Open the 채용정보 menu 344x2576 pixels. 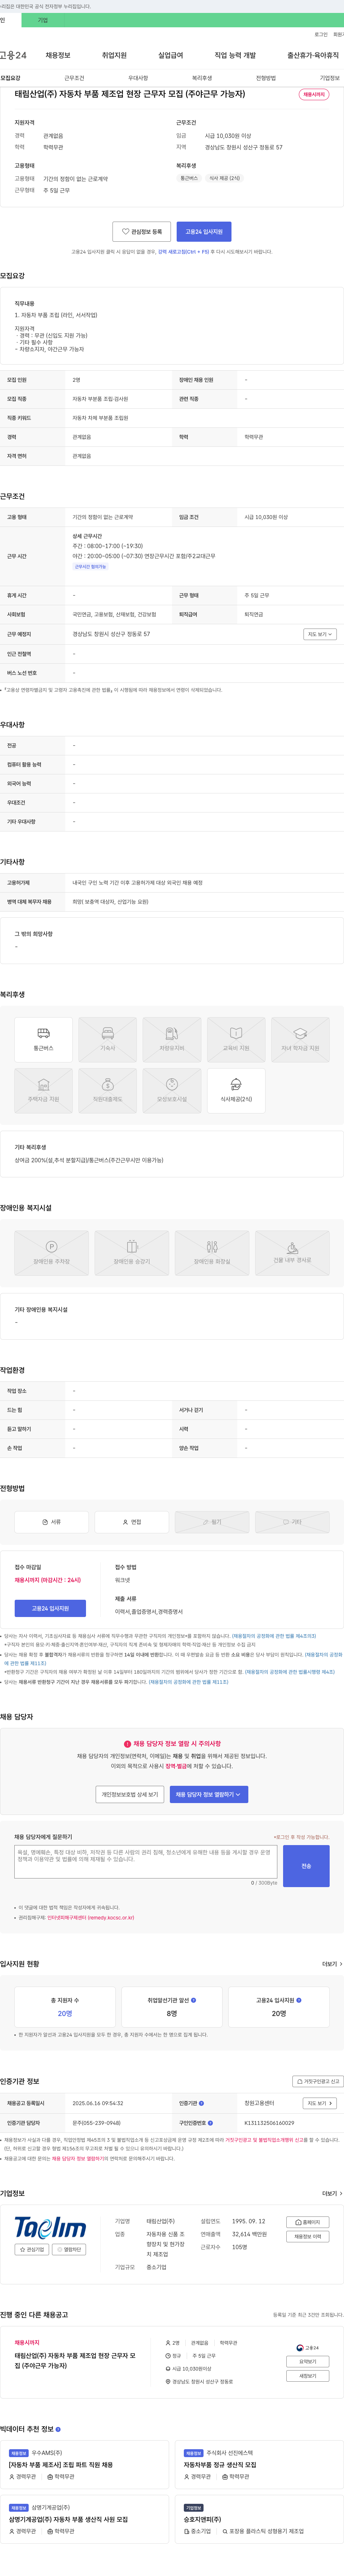[x=58, y=55]
